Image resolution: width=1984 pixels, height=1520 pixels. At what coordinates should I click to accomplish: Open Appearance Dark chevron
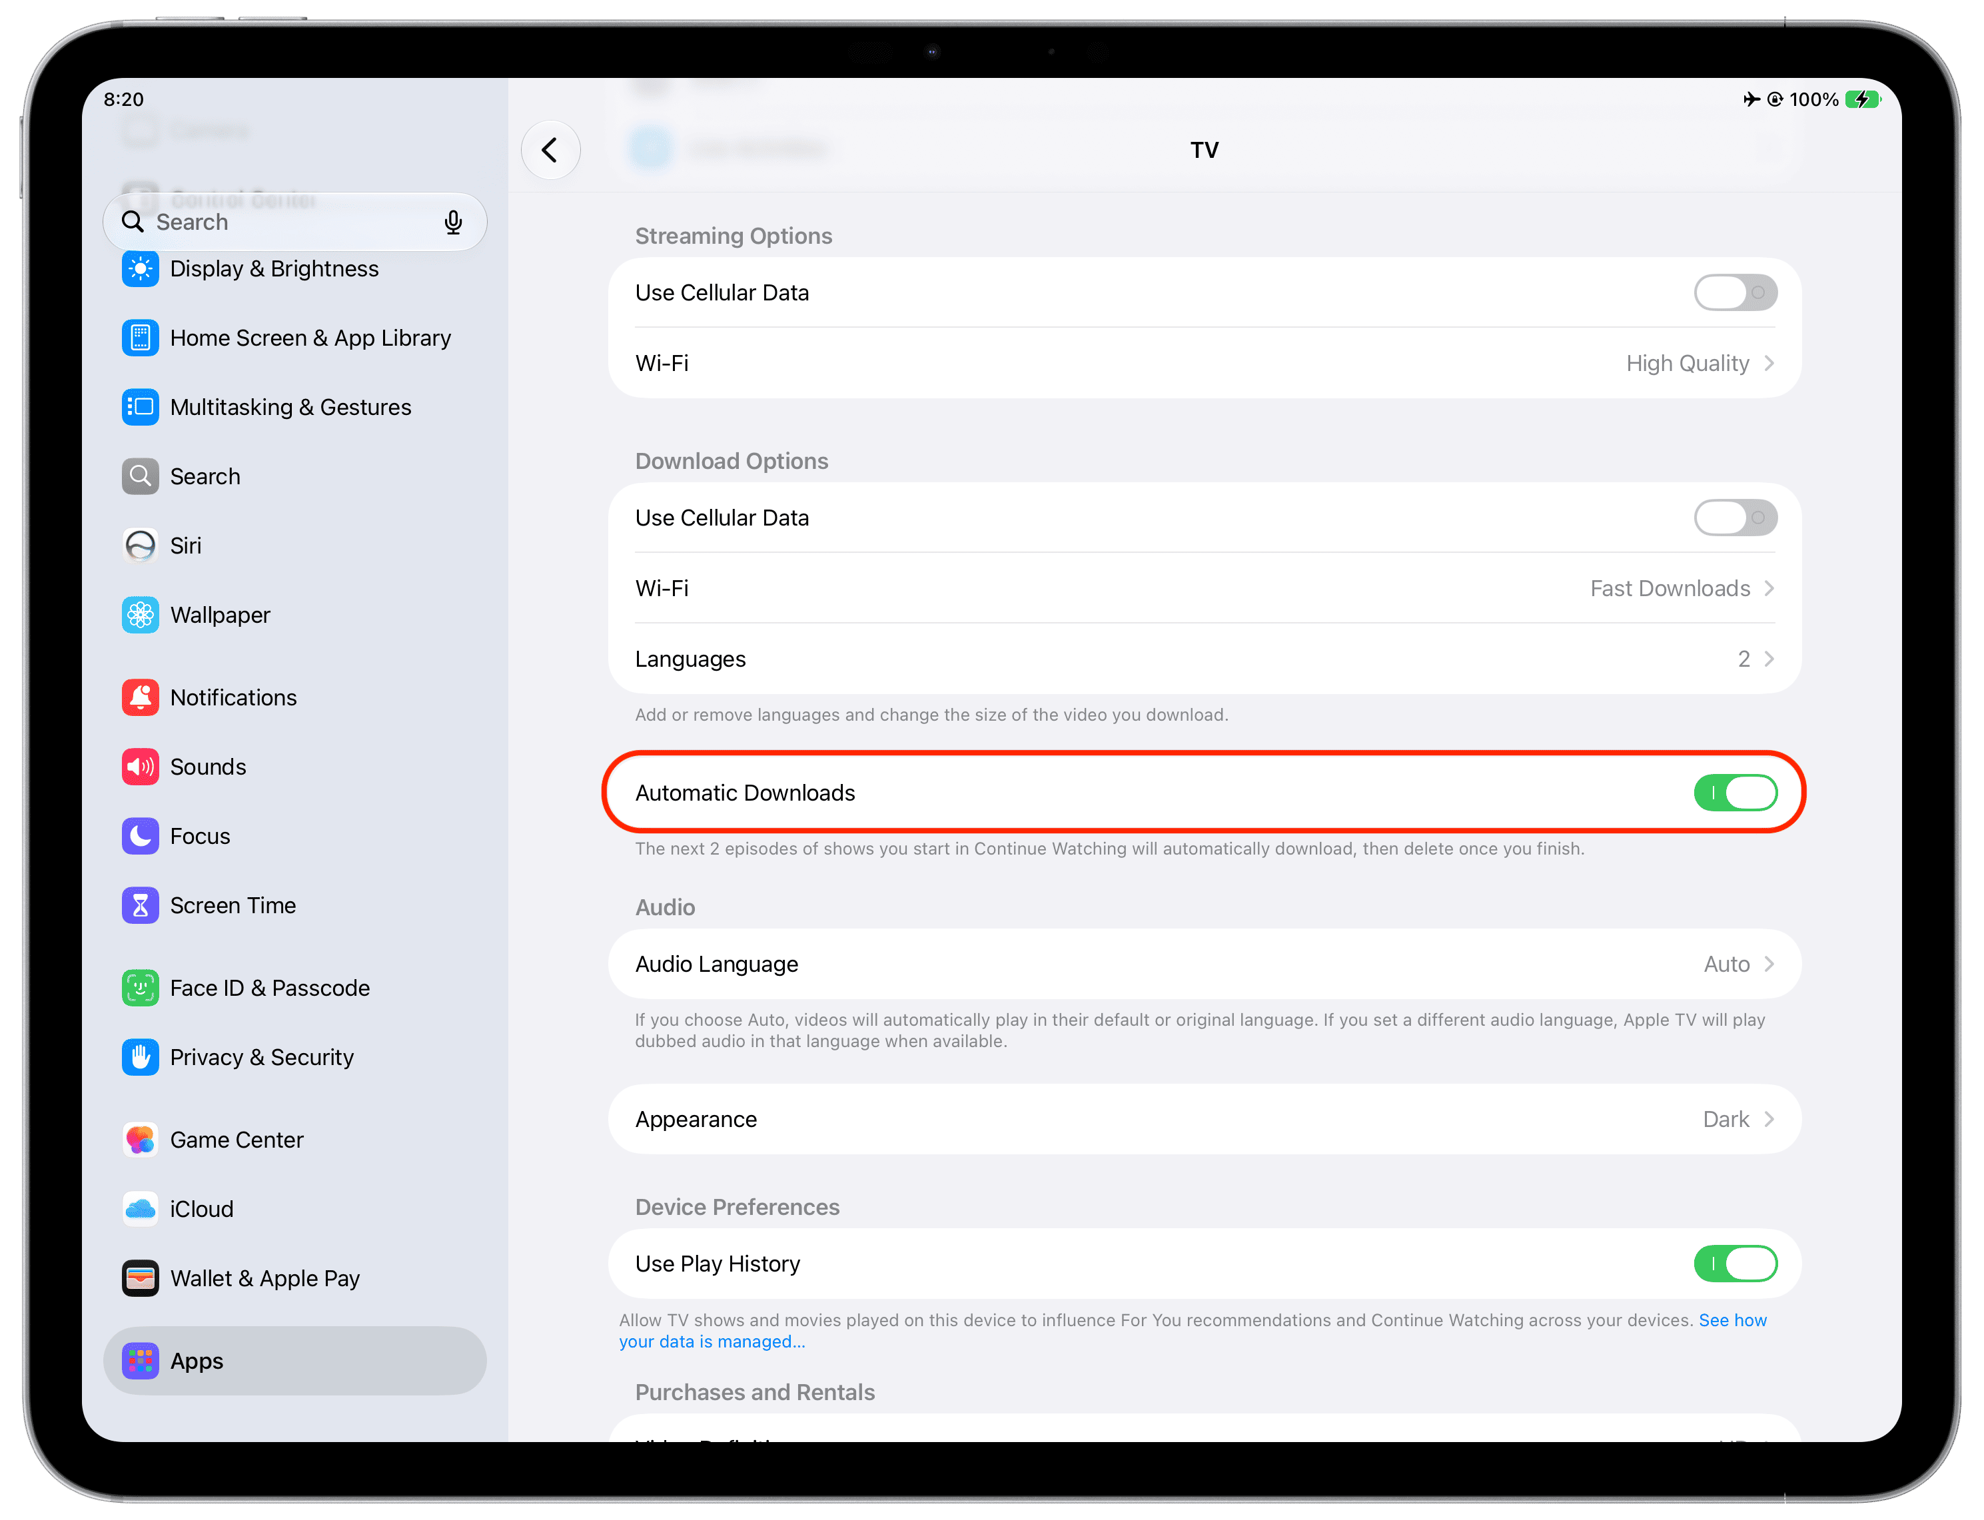tap(1769, 1120)
